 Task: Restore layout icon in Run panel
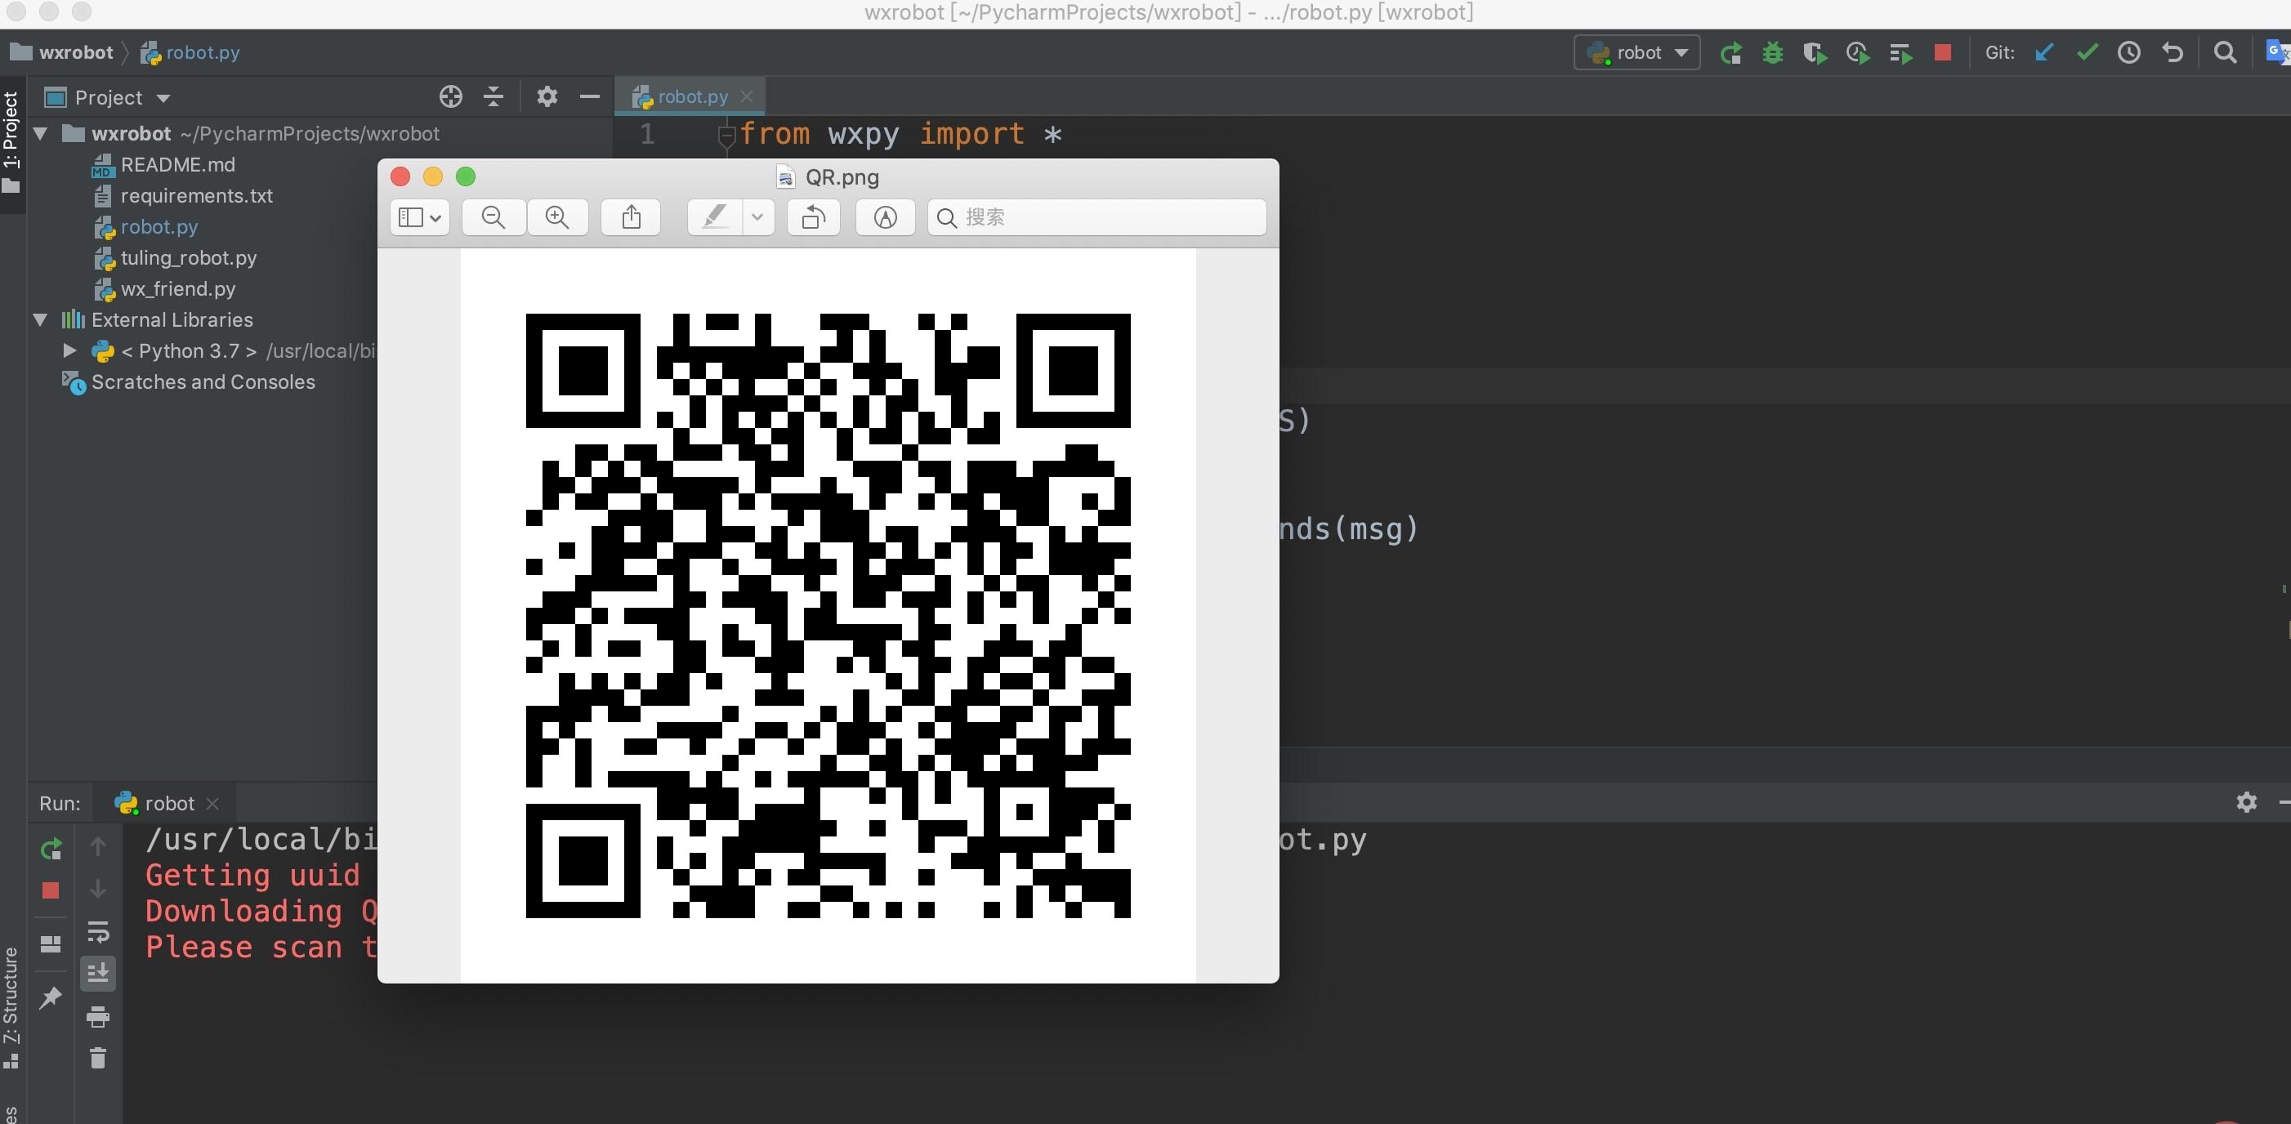click(x=51, y=943)
